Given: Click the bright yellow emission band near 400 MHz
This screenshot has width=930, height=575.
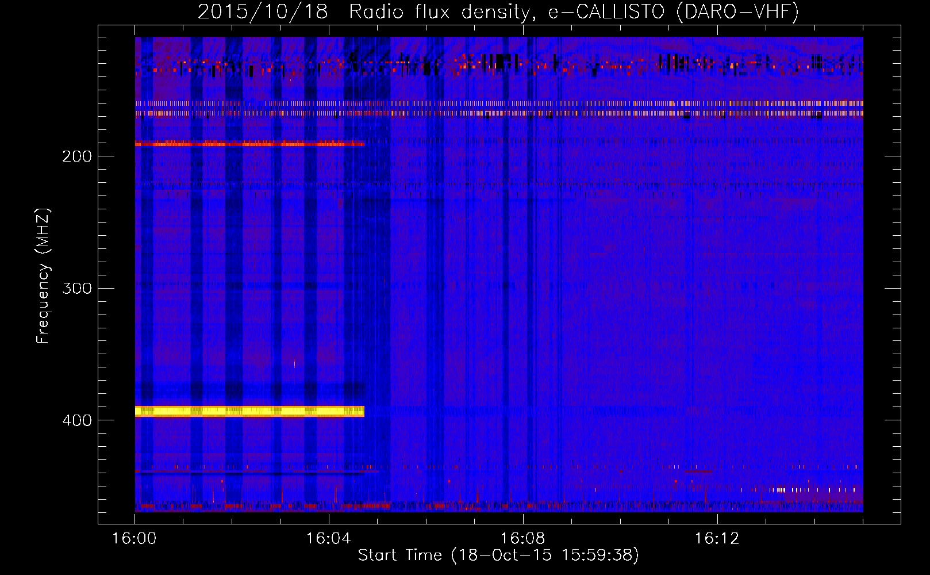Looking at the screenshot, I should coord(249,411).
